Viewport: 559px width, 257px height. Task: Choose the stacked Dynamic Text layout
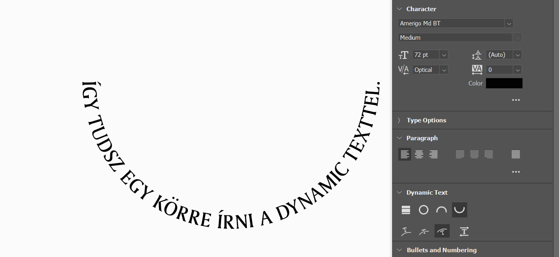pyautogui.click(x=406, y=210)
